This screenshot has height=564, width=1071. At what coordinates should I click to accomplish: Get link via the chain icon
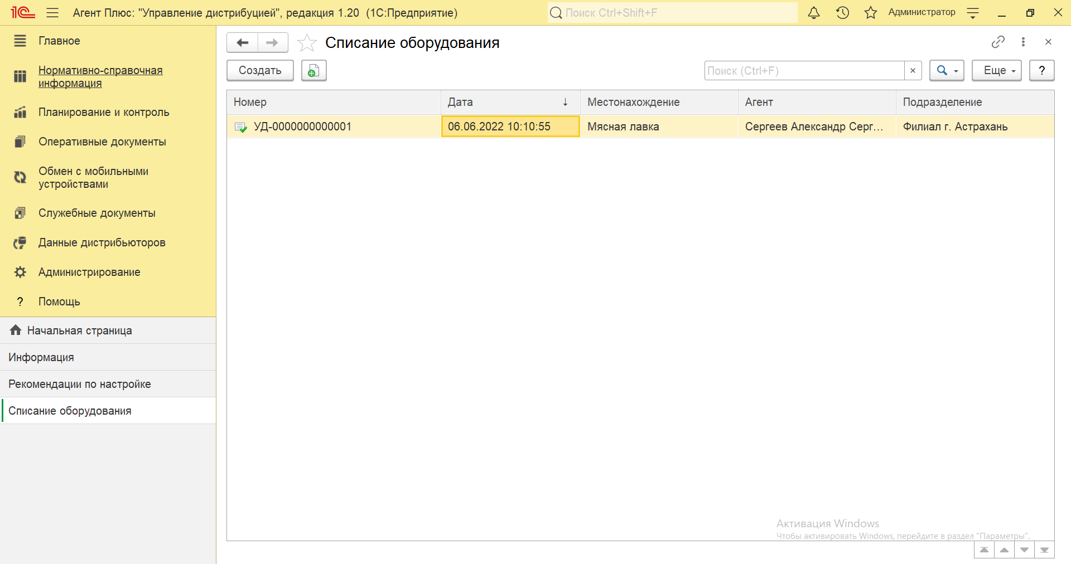coord(998,42)
